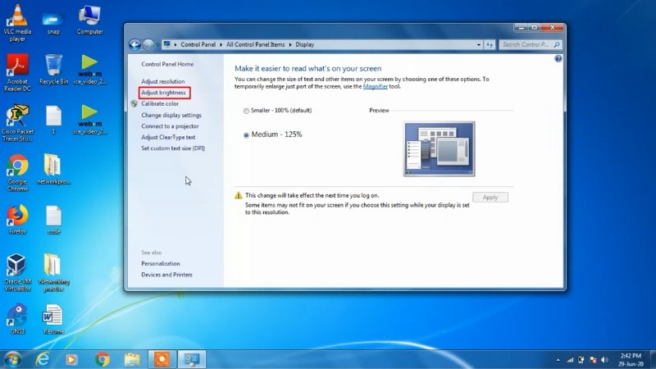656x369 pixels.
Task: Open the networkpro folder on the desktop
Action: (53, 169)
